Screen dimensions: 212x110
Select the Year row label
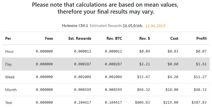click(9, 102)
